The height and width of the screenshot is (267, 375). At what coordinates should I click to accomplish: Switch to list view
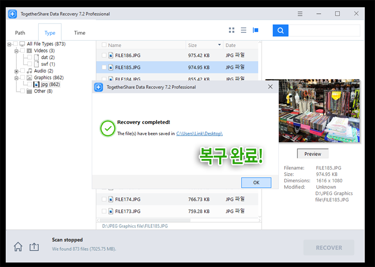click(243, 30)
